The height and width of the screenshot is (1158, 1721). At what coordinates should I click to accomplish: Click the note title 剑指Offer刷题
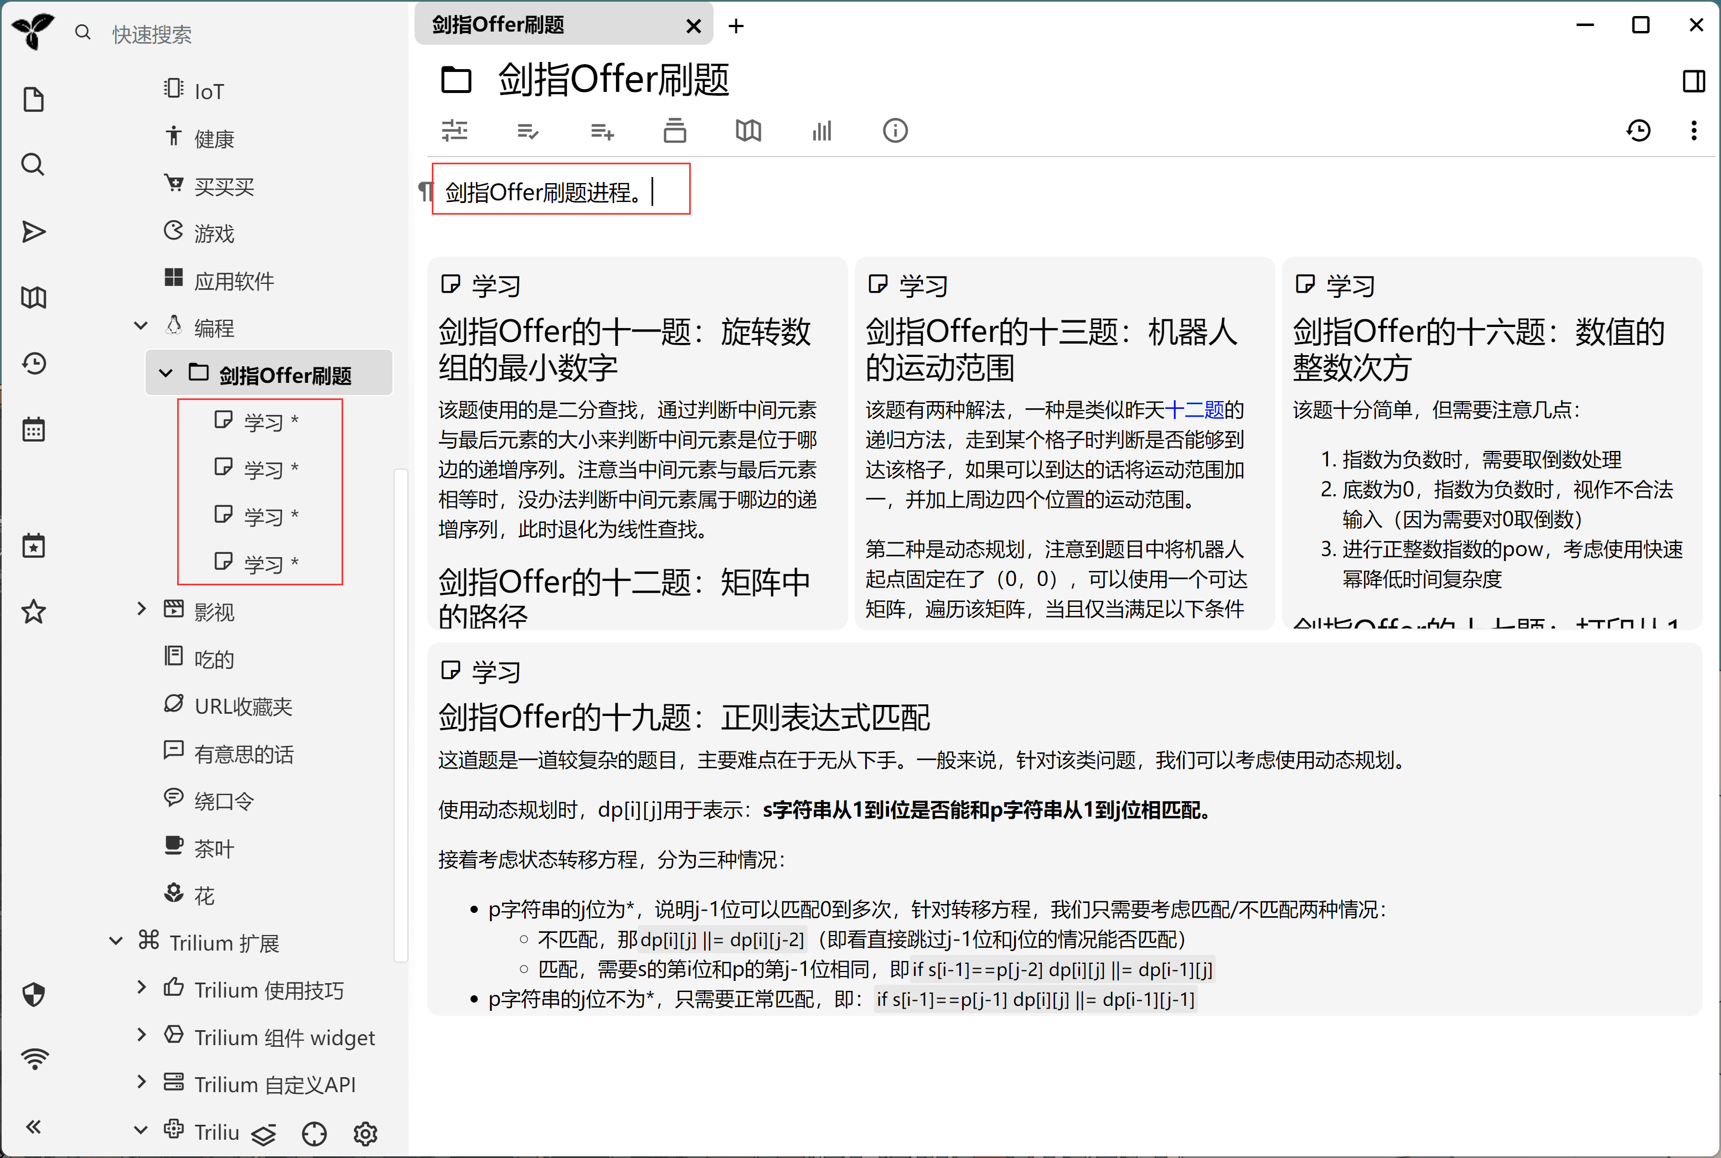(x=613, y=79)
